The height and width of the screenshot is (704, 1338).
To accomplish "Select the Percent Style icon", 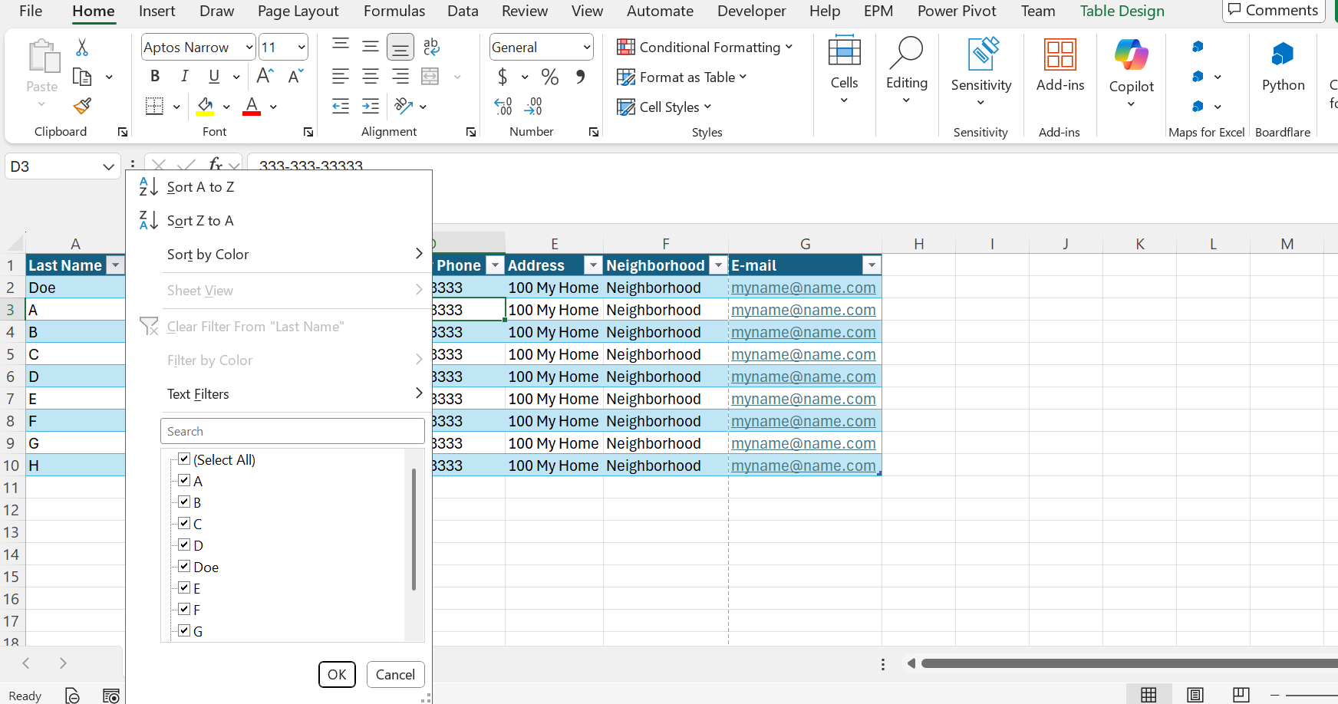I will 549,77.
